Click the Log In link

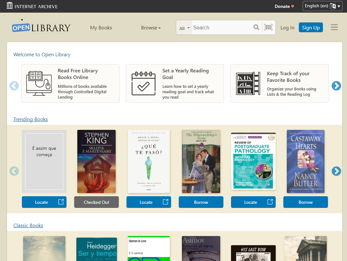click(x=287, y=28)
